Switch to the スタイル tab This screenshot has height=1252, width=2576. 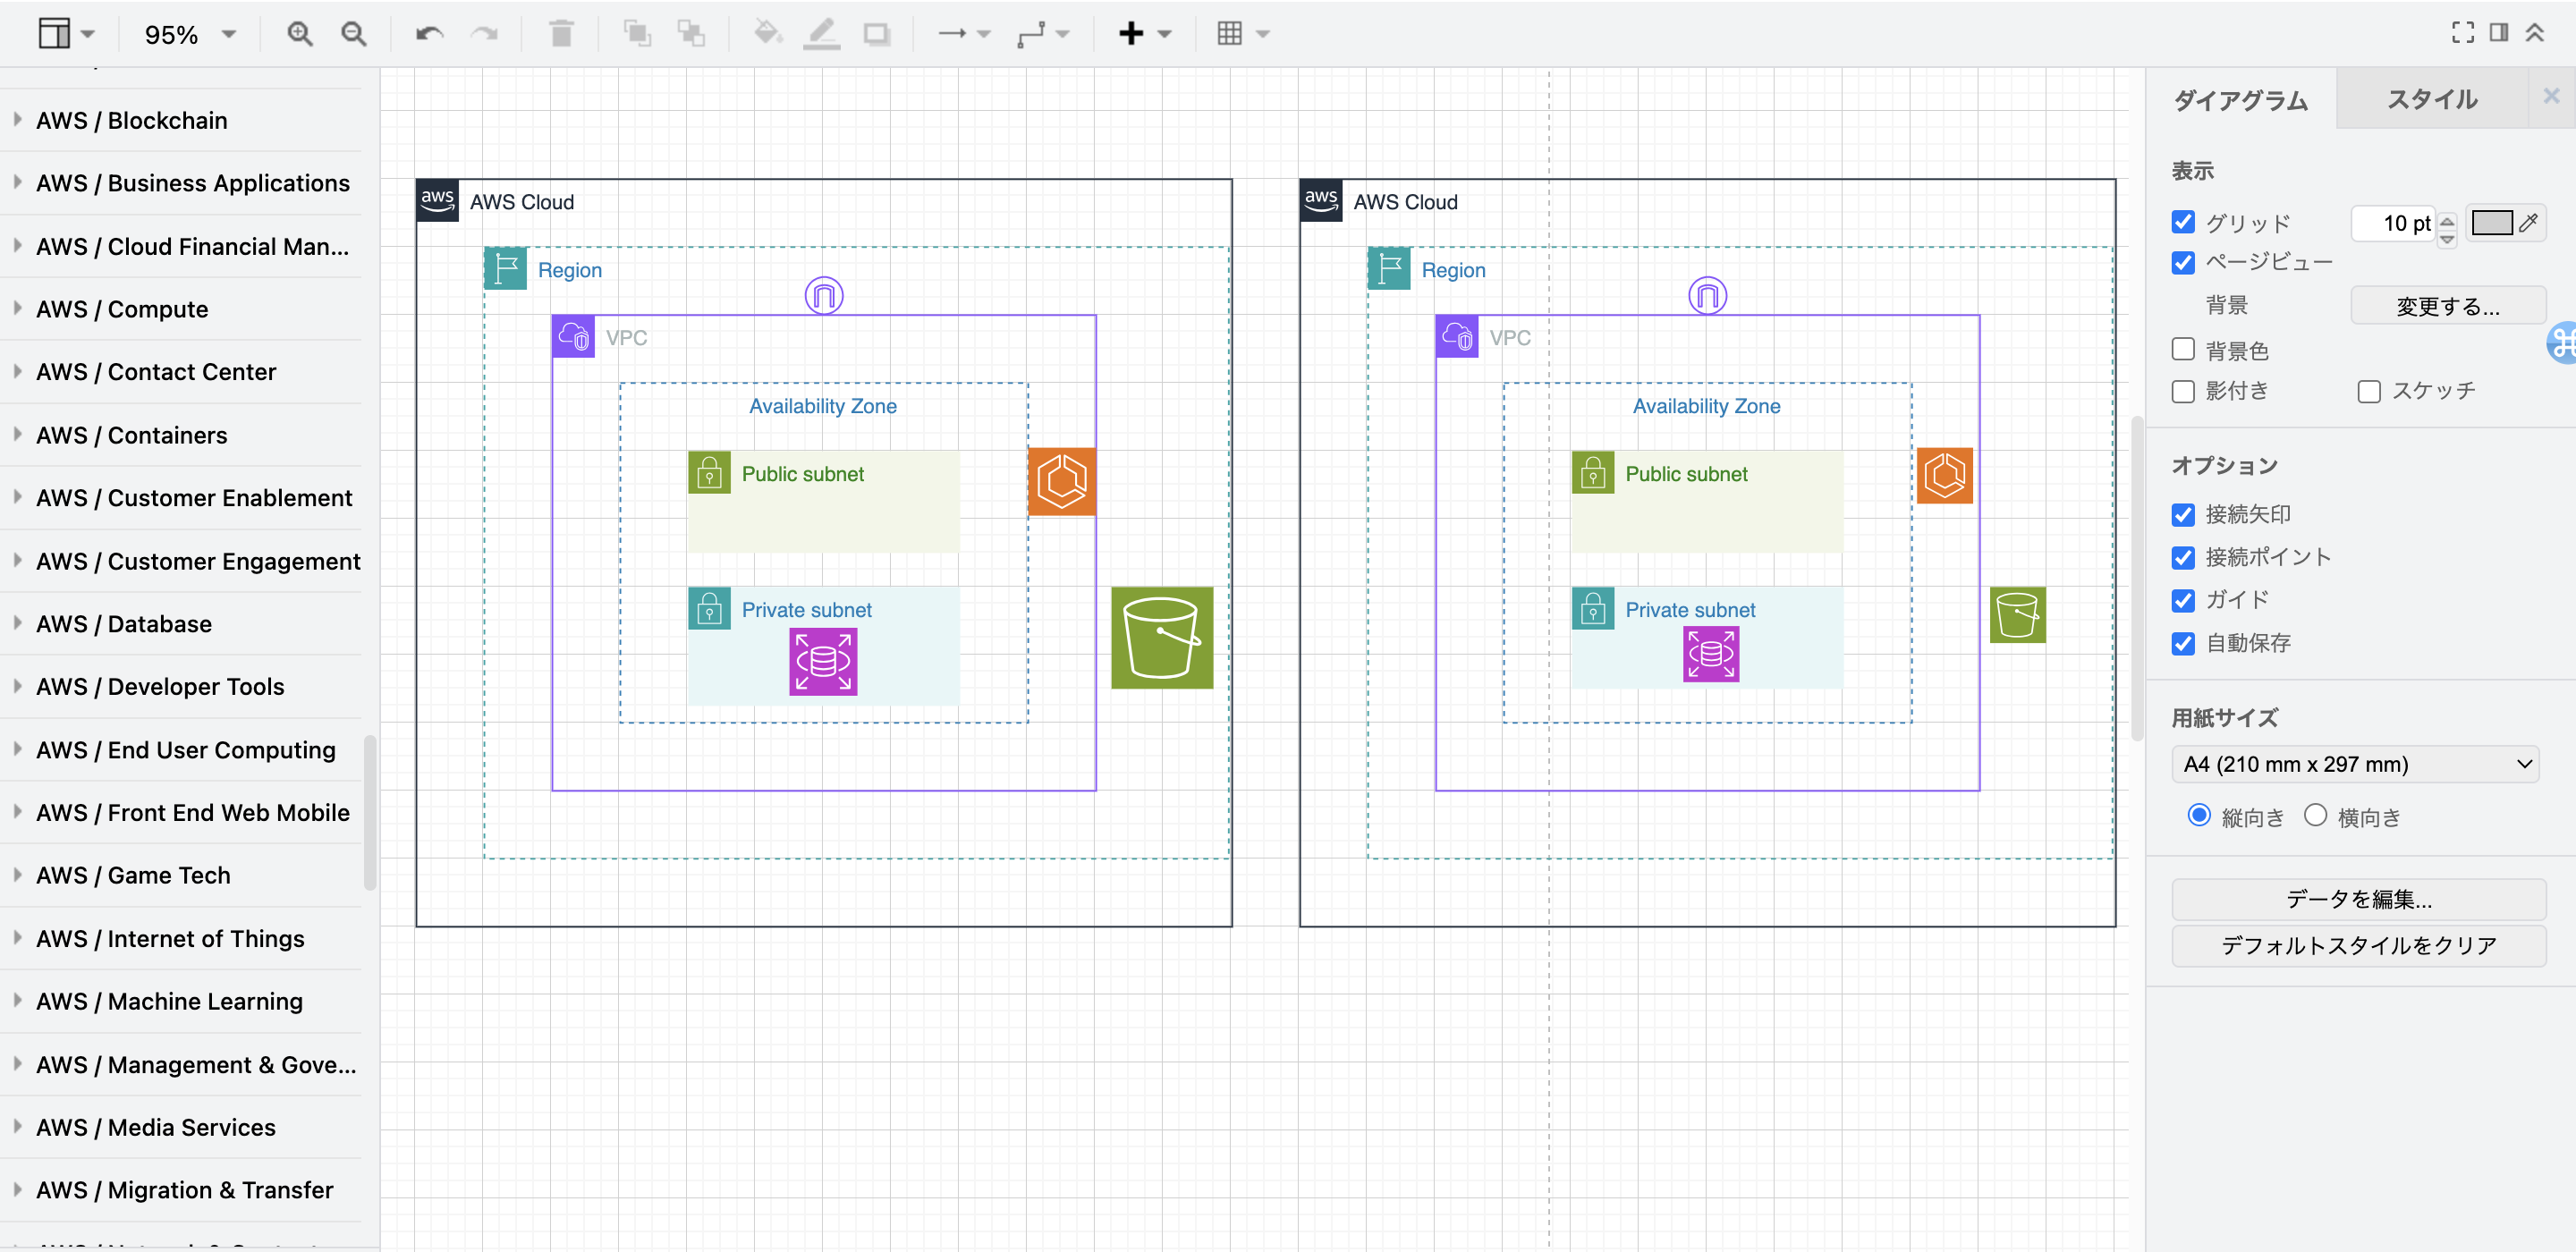click(2431, 99)
